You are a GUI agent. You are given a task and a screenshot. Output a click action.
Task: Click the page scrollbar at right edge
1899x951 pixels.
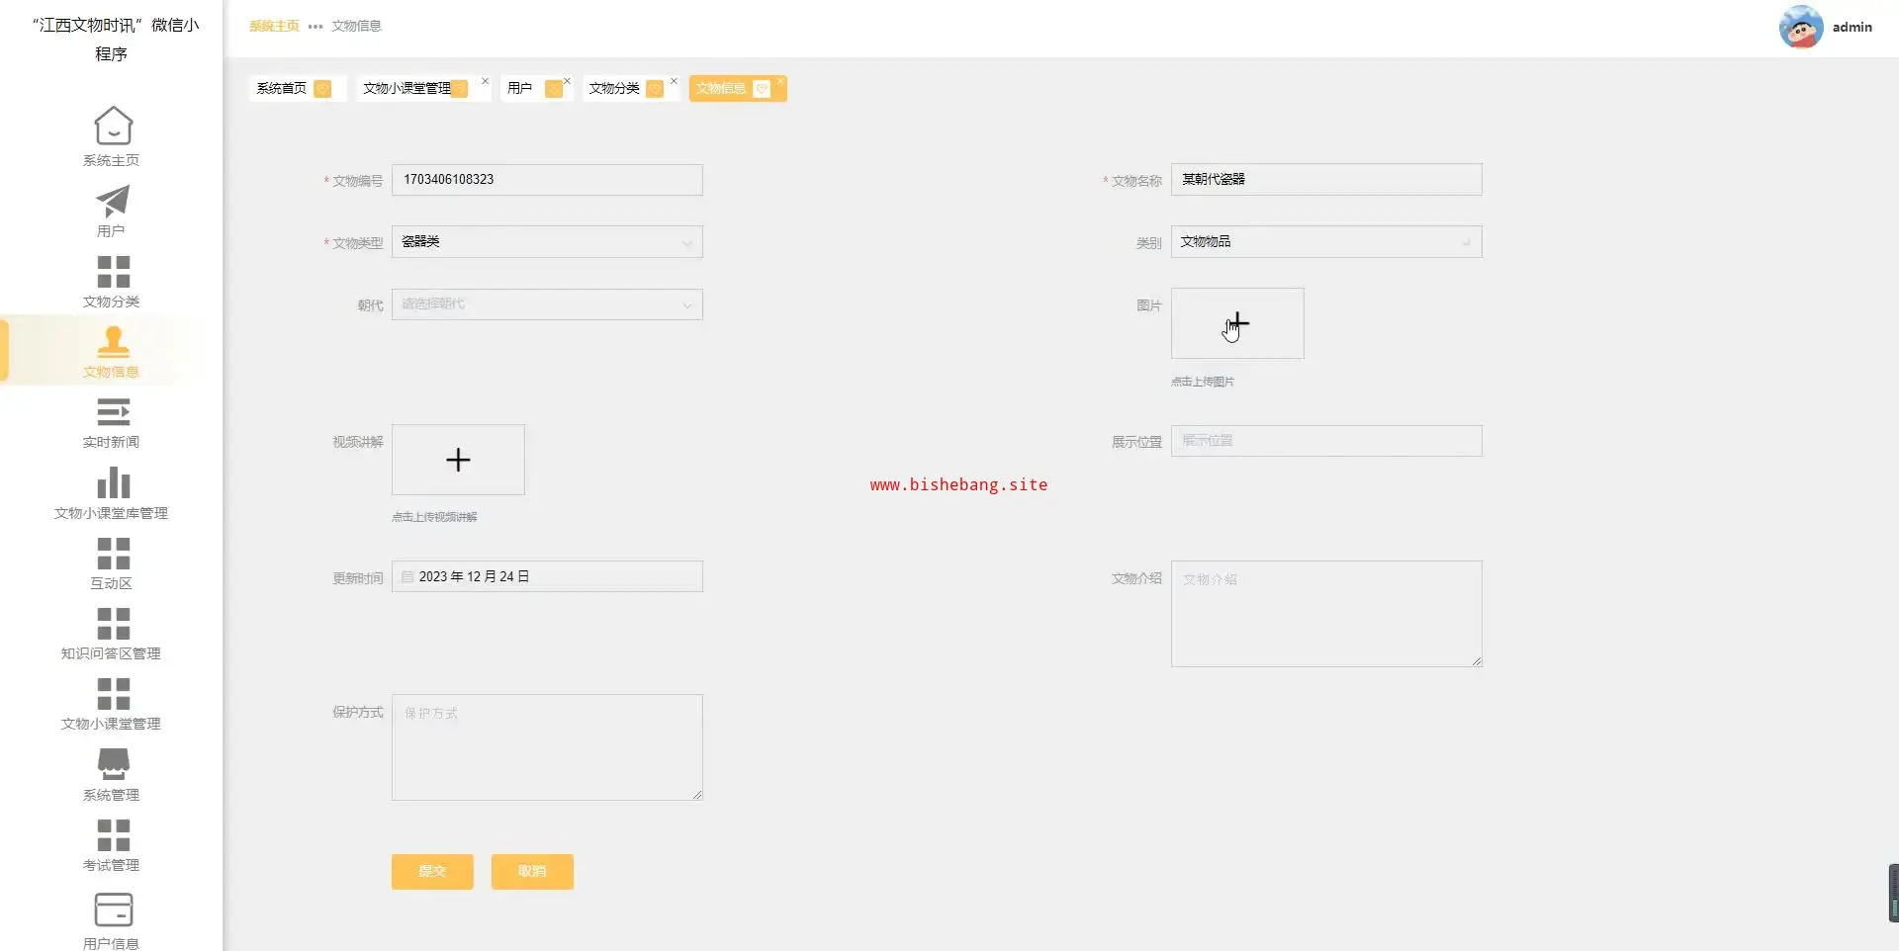pos(1893,893)
